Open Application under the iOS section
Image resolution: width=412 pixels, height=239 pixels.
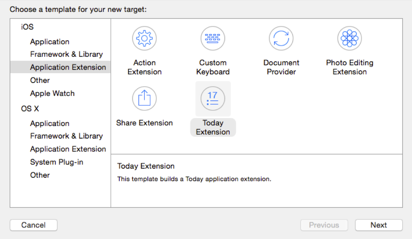pos(50,42)
